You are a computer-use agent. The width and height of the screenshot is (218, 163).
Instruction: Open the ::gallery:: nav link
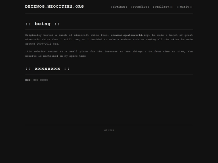click(163, 7)
